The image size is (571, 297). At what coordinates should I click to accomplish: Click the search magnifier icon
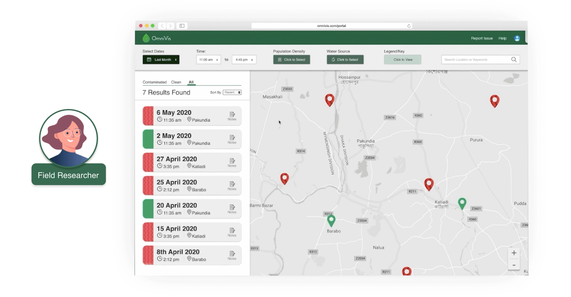point(514,59)
